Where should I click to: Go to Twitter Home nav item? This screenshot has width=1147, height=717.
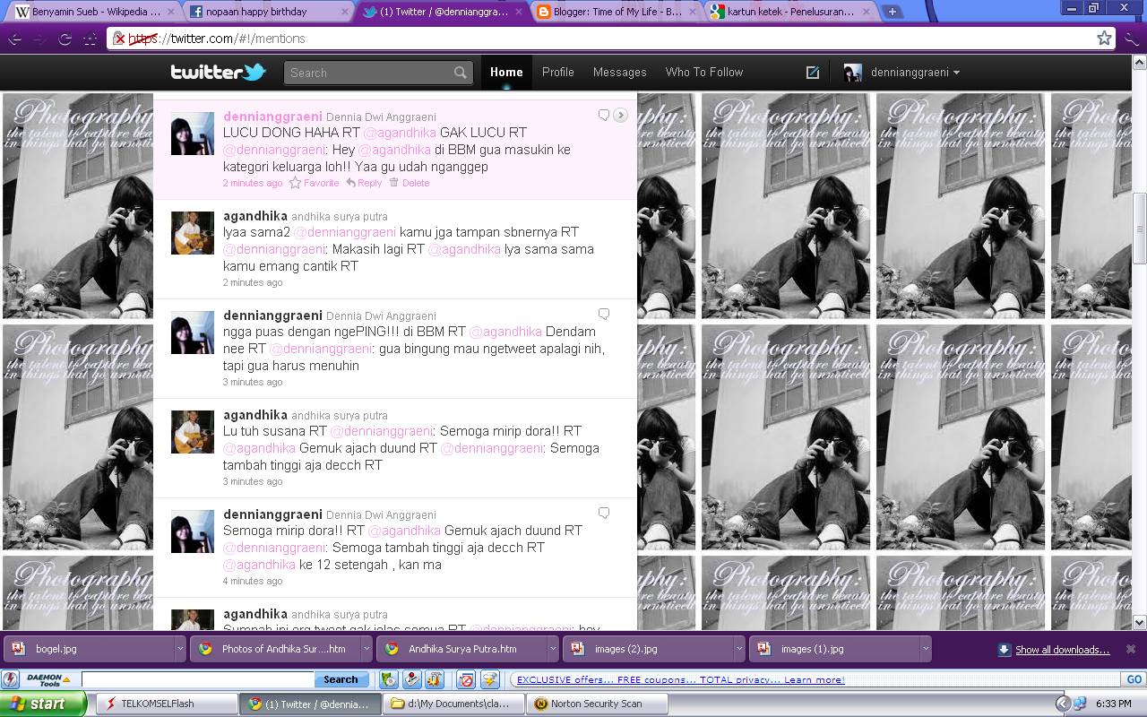point(506,73)
